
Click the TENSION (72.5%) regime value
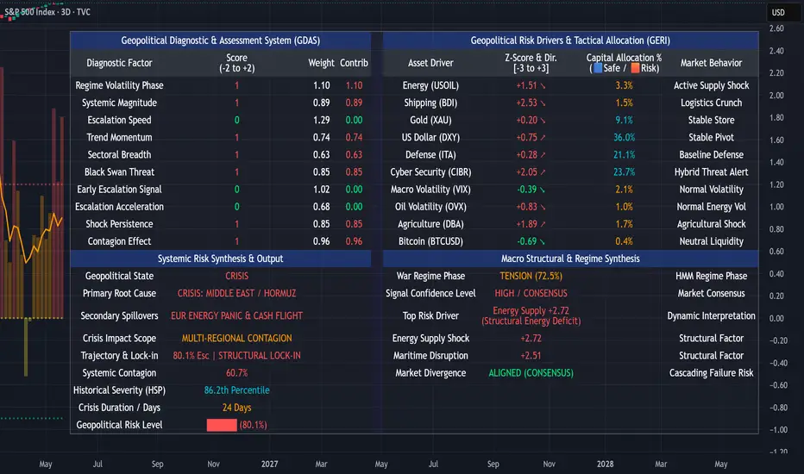pos(531,276)
